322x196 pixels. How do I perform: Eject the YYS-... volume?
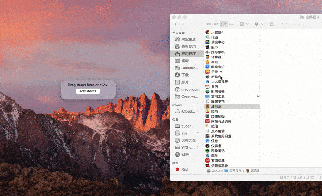pyautogui.click(x=198, y=148)
